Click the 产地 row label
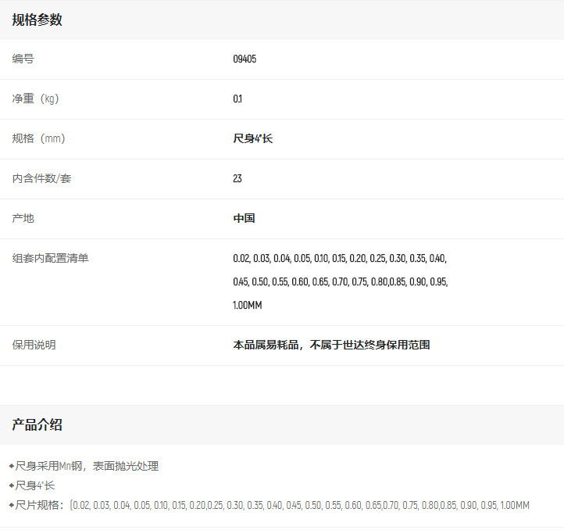This screenshot has height=530, width=564. [23, 219]
